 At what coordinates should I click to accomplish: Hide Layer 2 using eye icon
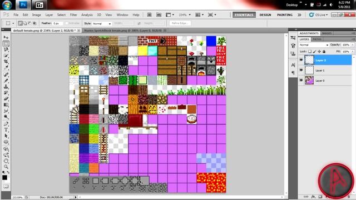tap(301, 60)
